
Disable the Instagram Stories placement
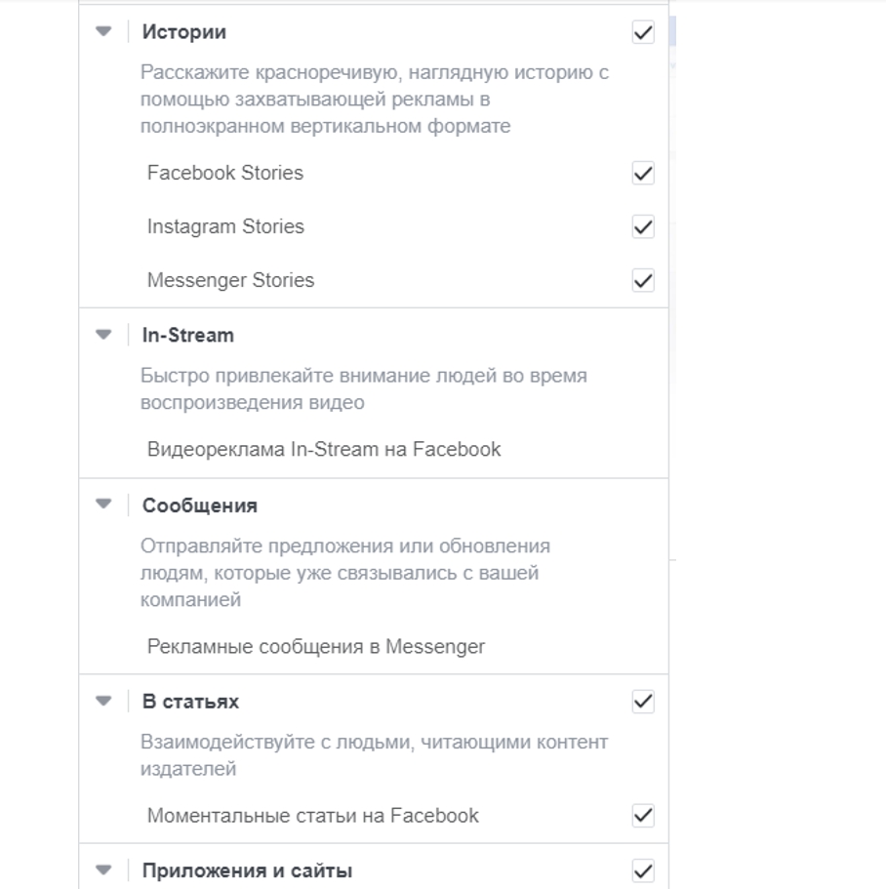(x=643, y=227)
